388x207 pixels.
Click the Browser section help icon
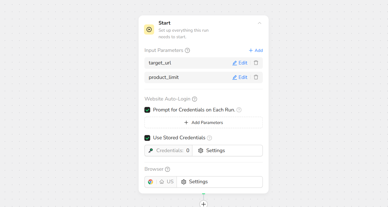[x=167, y=169]
